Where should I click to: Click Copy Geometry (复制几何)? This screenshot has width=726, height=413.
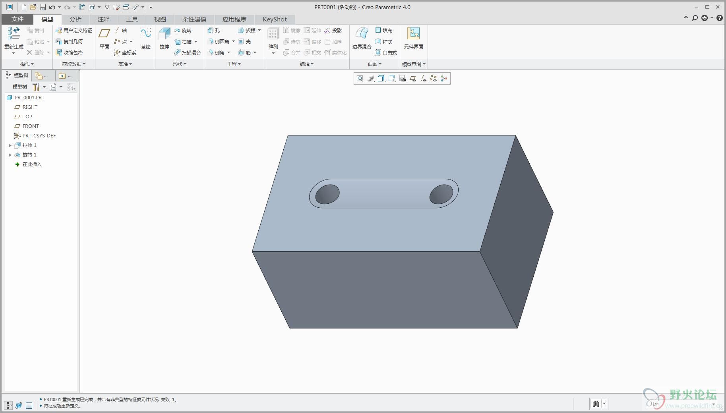[x=69, y=41]
